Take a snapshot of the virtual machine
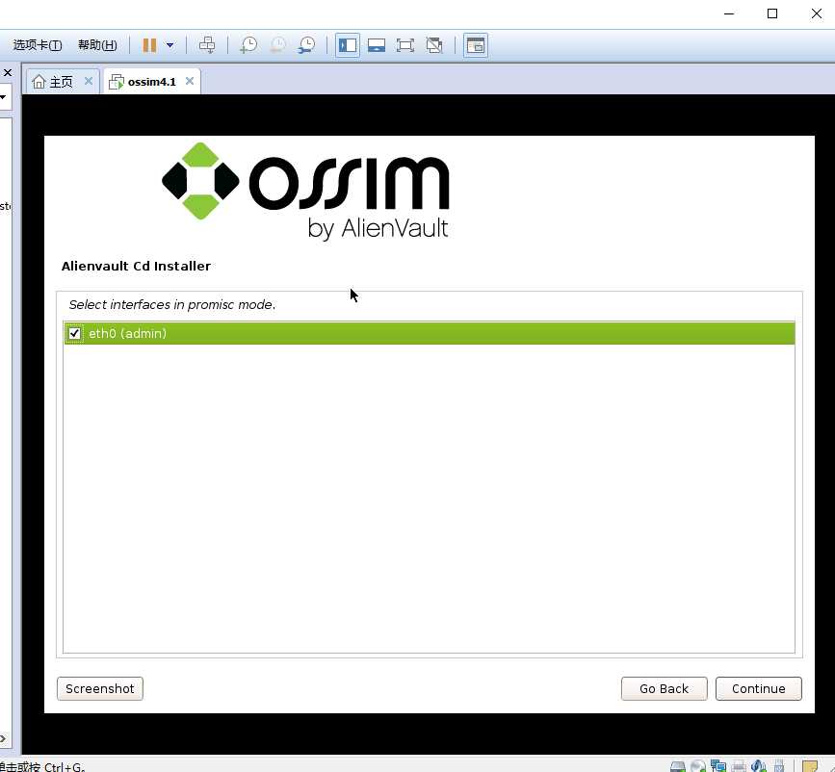The image size is (835, 772). [248, 45]
